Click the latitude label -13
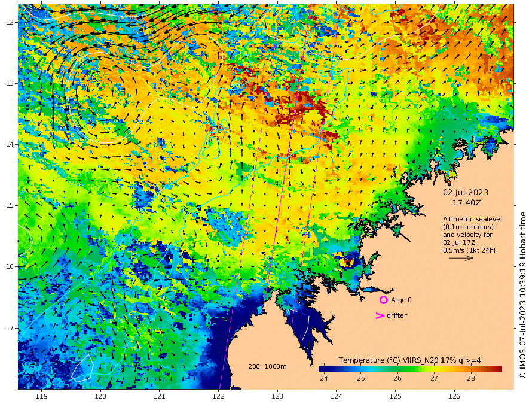The width and height of the screenshot is (526, 407). click(9, 83)
